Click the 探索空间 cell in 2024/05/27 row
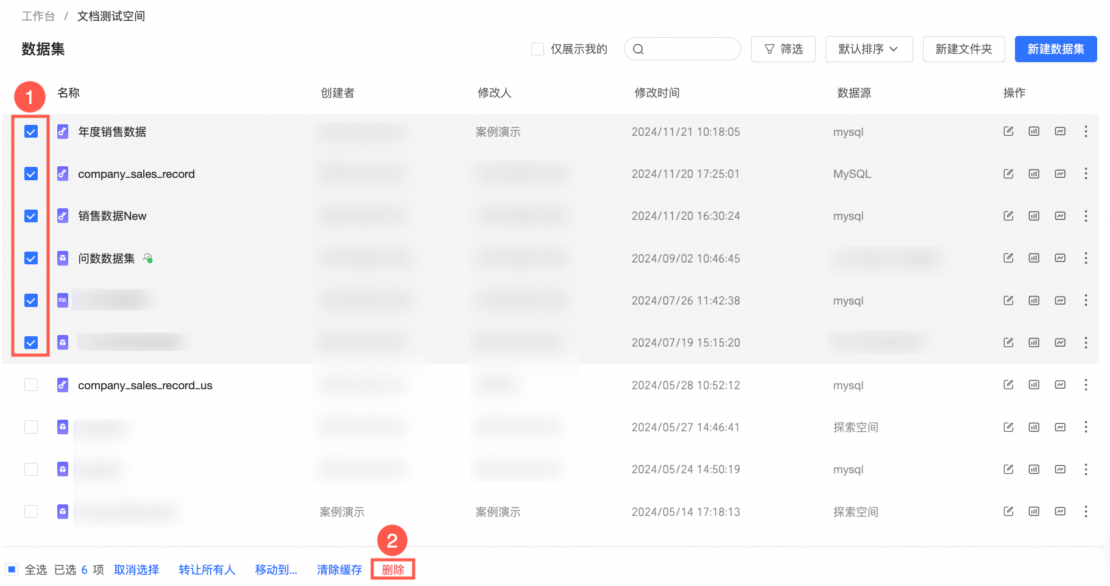This screenshot has width=1110, height=586. coord(856,427)
